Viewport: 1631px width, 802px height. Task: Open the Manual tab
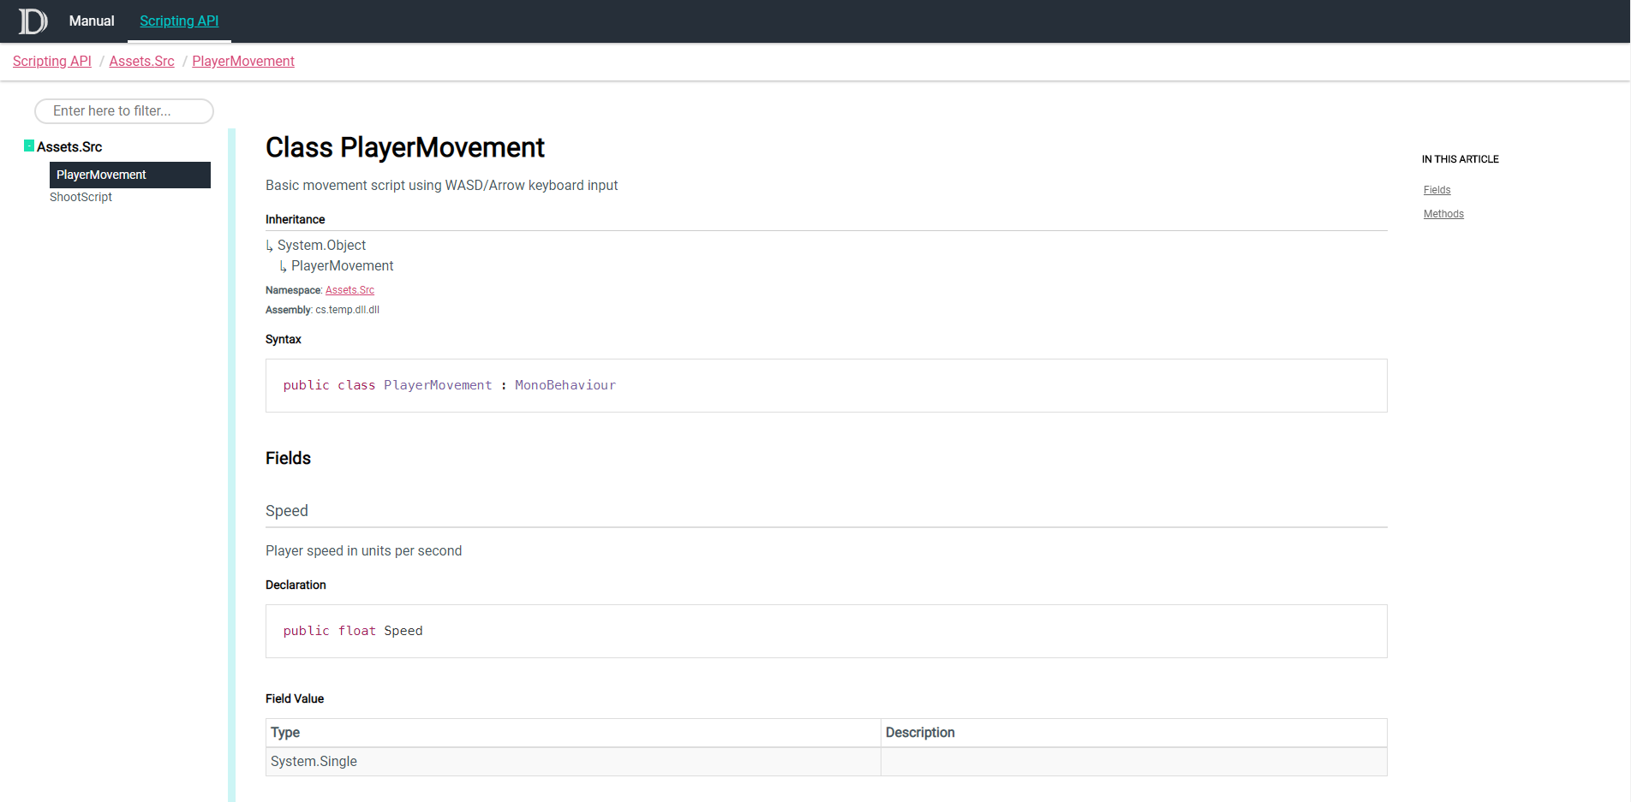coord(92,21)
